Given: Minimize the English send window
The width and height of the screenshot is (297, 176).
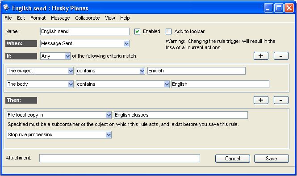Looking at the screenshot, I should click(268, 8).
